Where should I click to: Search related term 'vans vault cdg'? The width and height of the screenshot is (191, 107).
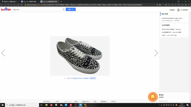pyautogui.click(x=172, y=35)
